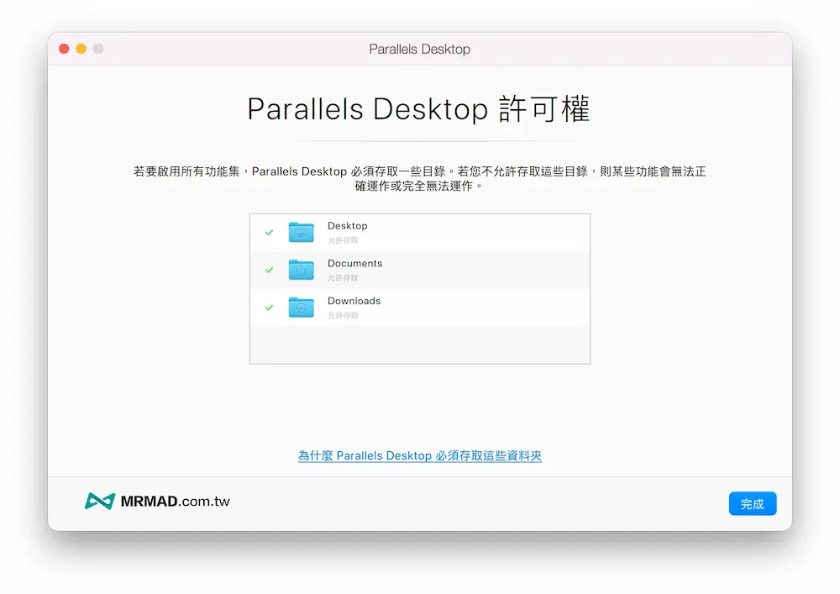This screenshot has height=594, width=840.
Task: Select the Downloads row in the permission list
Action: coord(420,308)
